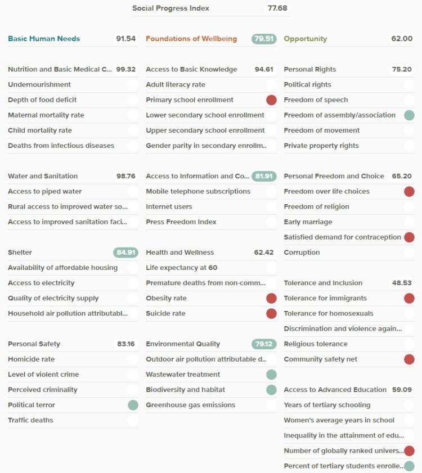Click the Foundations of Wellbeing 79.51 score badge
The image size is (422, 473).
click(x=264, y=39)
